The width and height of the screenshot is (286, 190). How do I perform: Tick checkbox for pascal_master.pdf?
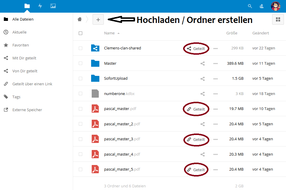coord(80,109)
